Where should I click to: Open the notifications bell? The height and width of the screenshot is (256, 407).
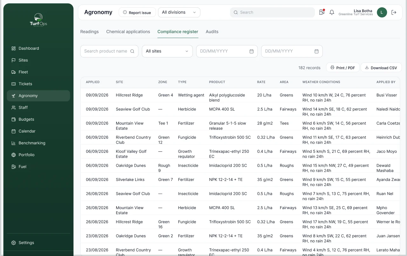click(332, 12)
